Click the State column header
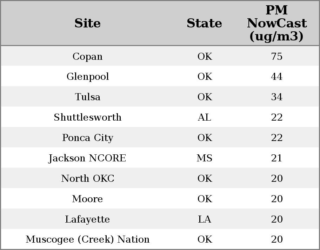 click(204, 23)
